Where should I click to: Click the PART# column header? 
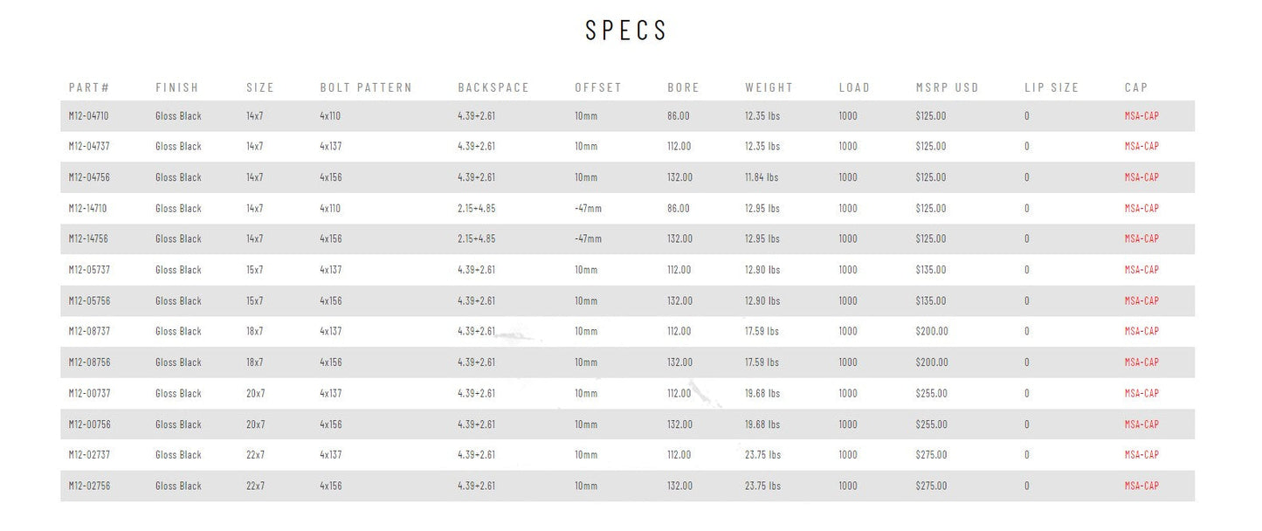pos(89,88)
